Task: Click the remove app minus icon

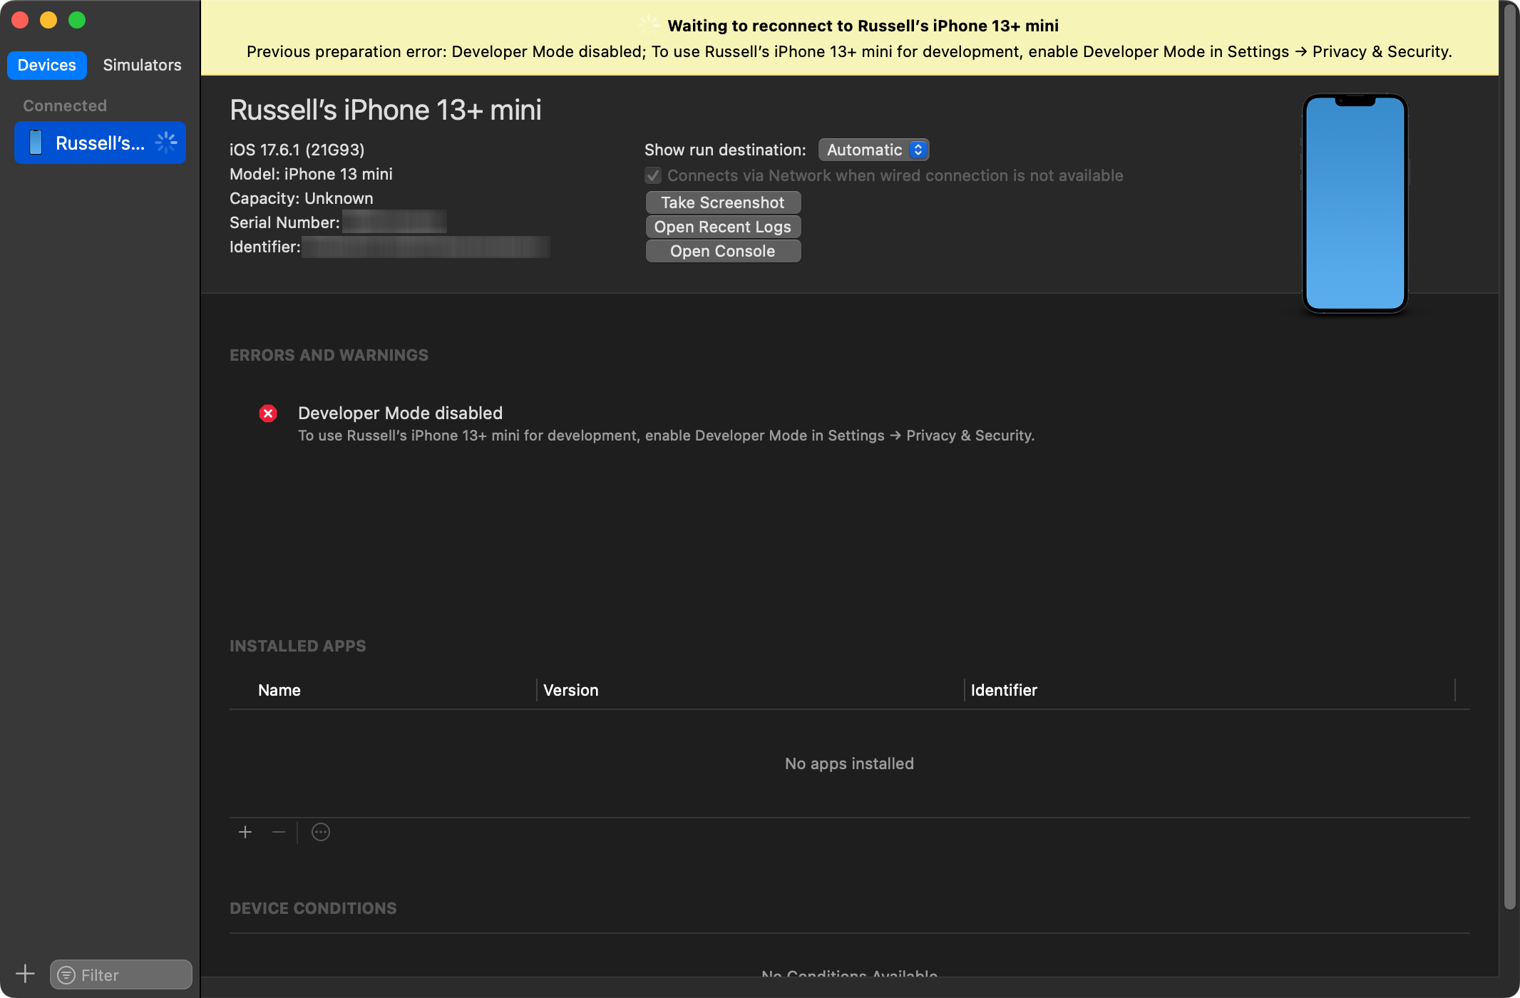Action: 279,832
